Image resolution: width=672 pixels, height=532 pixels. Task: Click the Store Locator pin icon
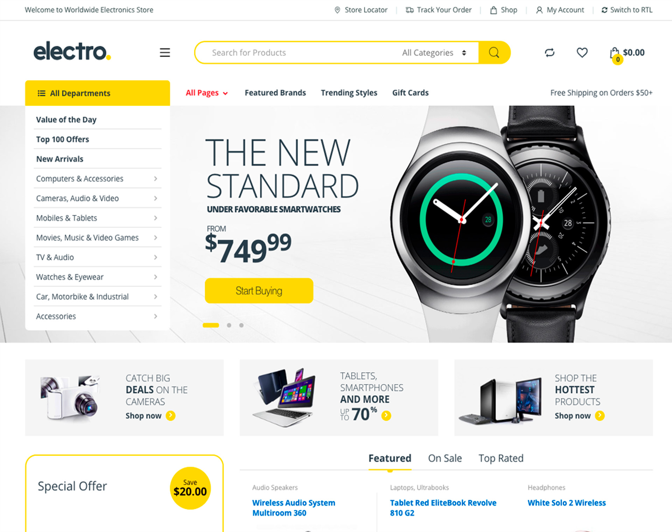pos(337,10)
